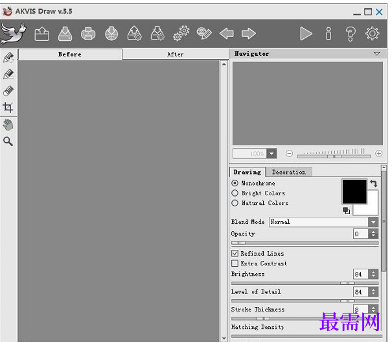Image resolution: width=392 pixels, height=342 pixels.
Task: Open the batch processing gears icon
Action: pyautogui.click(x=181, y=33)
